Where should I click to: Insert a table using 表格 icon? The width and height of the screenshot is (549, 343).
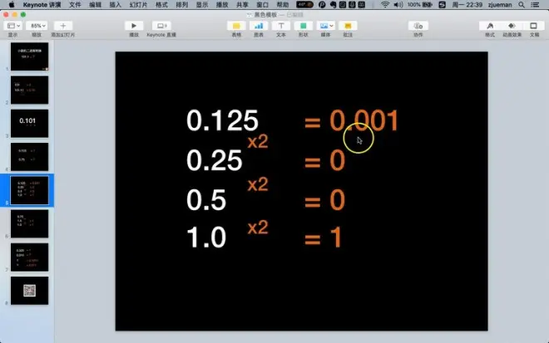[236, 27]
